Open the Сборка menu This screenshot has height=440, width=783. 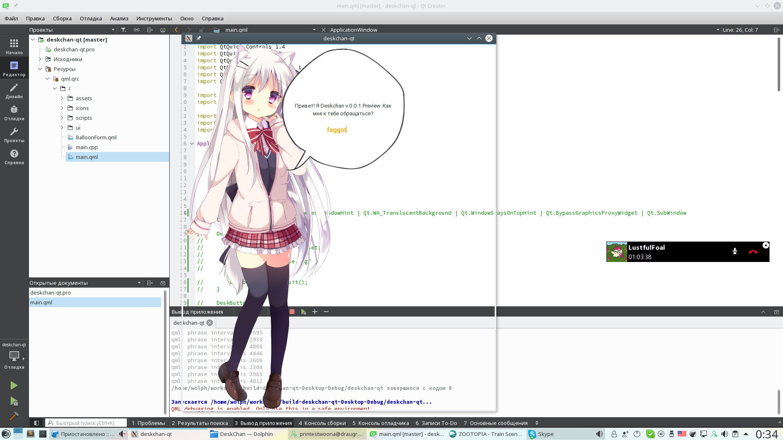[62, 18]
